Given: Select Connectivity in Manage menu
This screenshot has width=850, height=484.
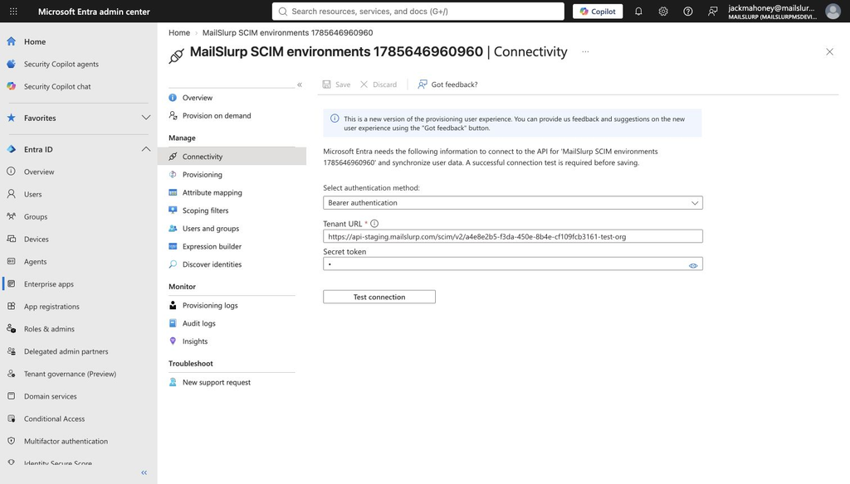Looking at the screenshot, I should point(232,157).
